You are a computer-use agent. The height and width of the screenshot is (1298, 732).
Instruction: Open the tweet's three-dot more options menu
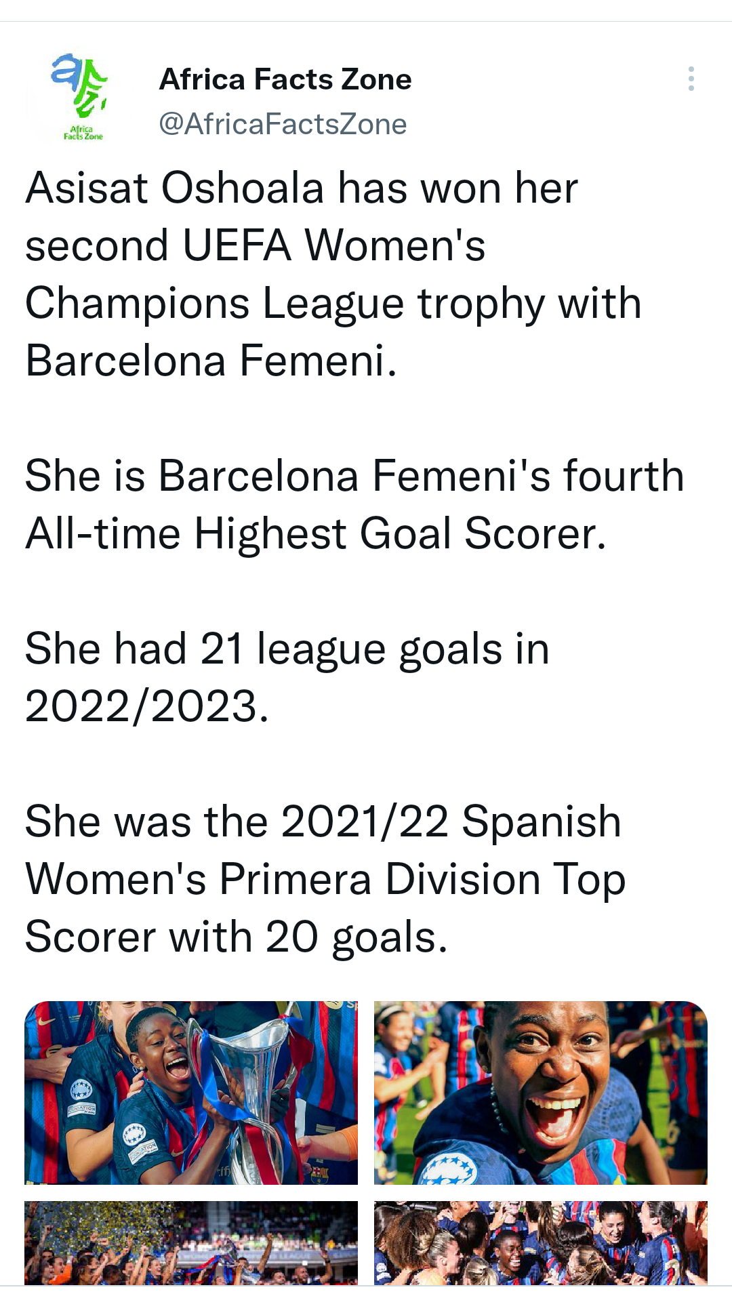[x=691, y=79]
